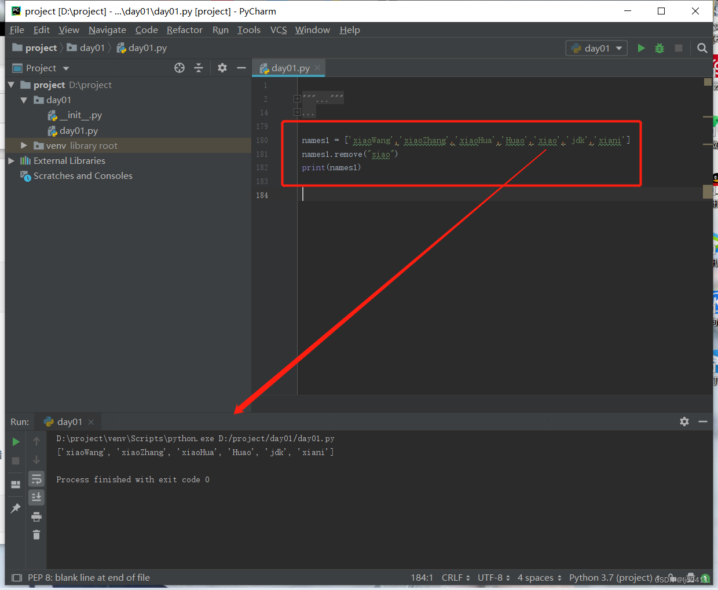Screen dimensions: 718x590
Task: Collapse the project root folder
Action: coord(11,85)
